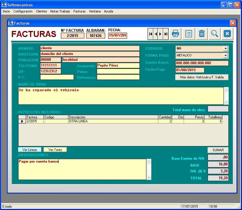Click the Nº FACTURA field
Image resolution: width=242 pixels, height=210 pixels.
click(73, 36)
